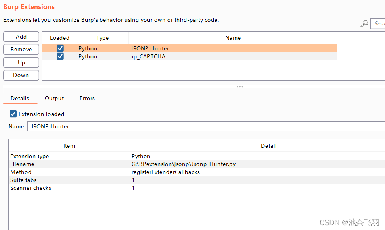The width and height of the screenshot is (385, 230).
Task: Move extension Up in the list
Action: point(21,62)
